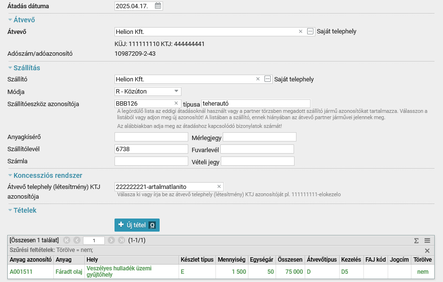The image size is (443, 282).
Task: Sort by Jogcím column header
Action: click(399, 260)
